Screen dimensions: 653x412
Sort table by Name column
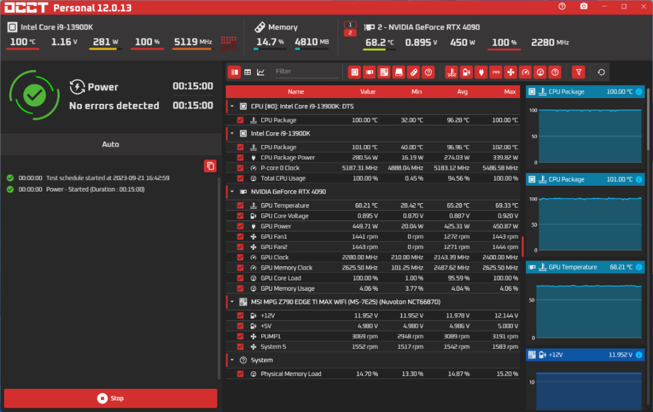pyautogui.click(x=296, y=92)
